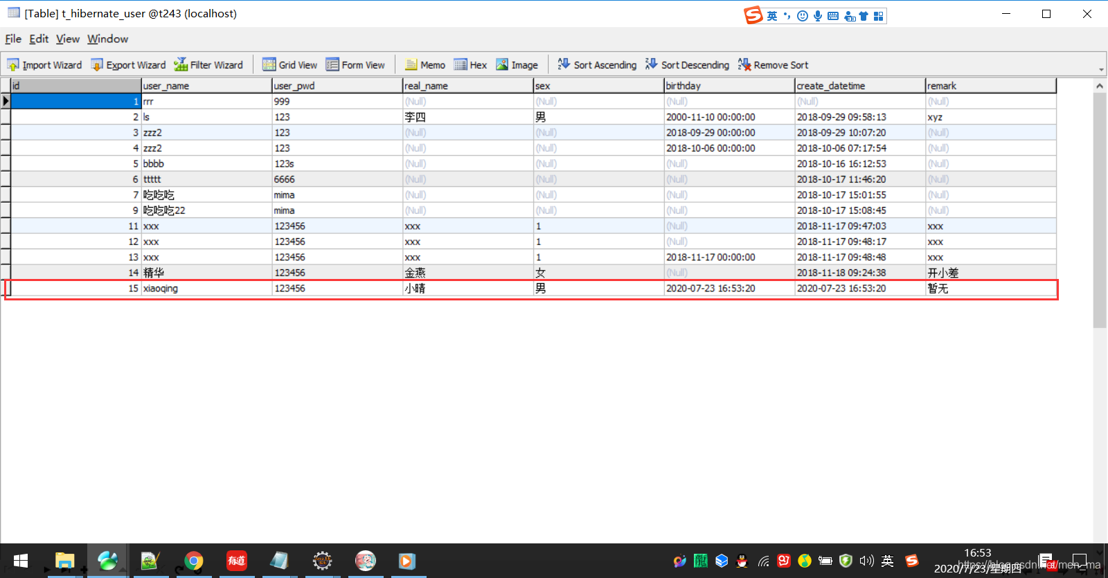Open the Windows Start menu

[21, 561]
